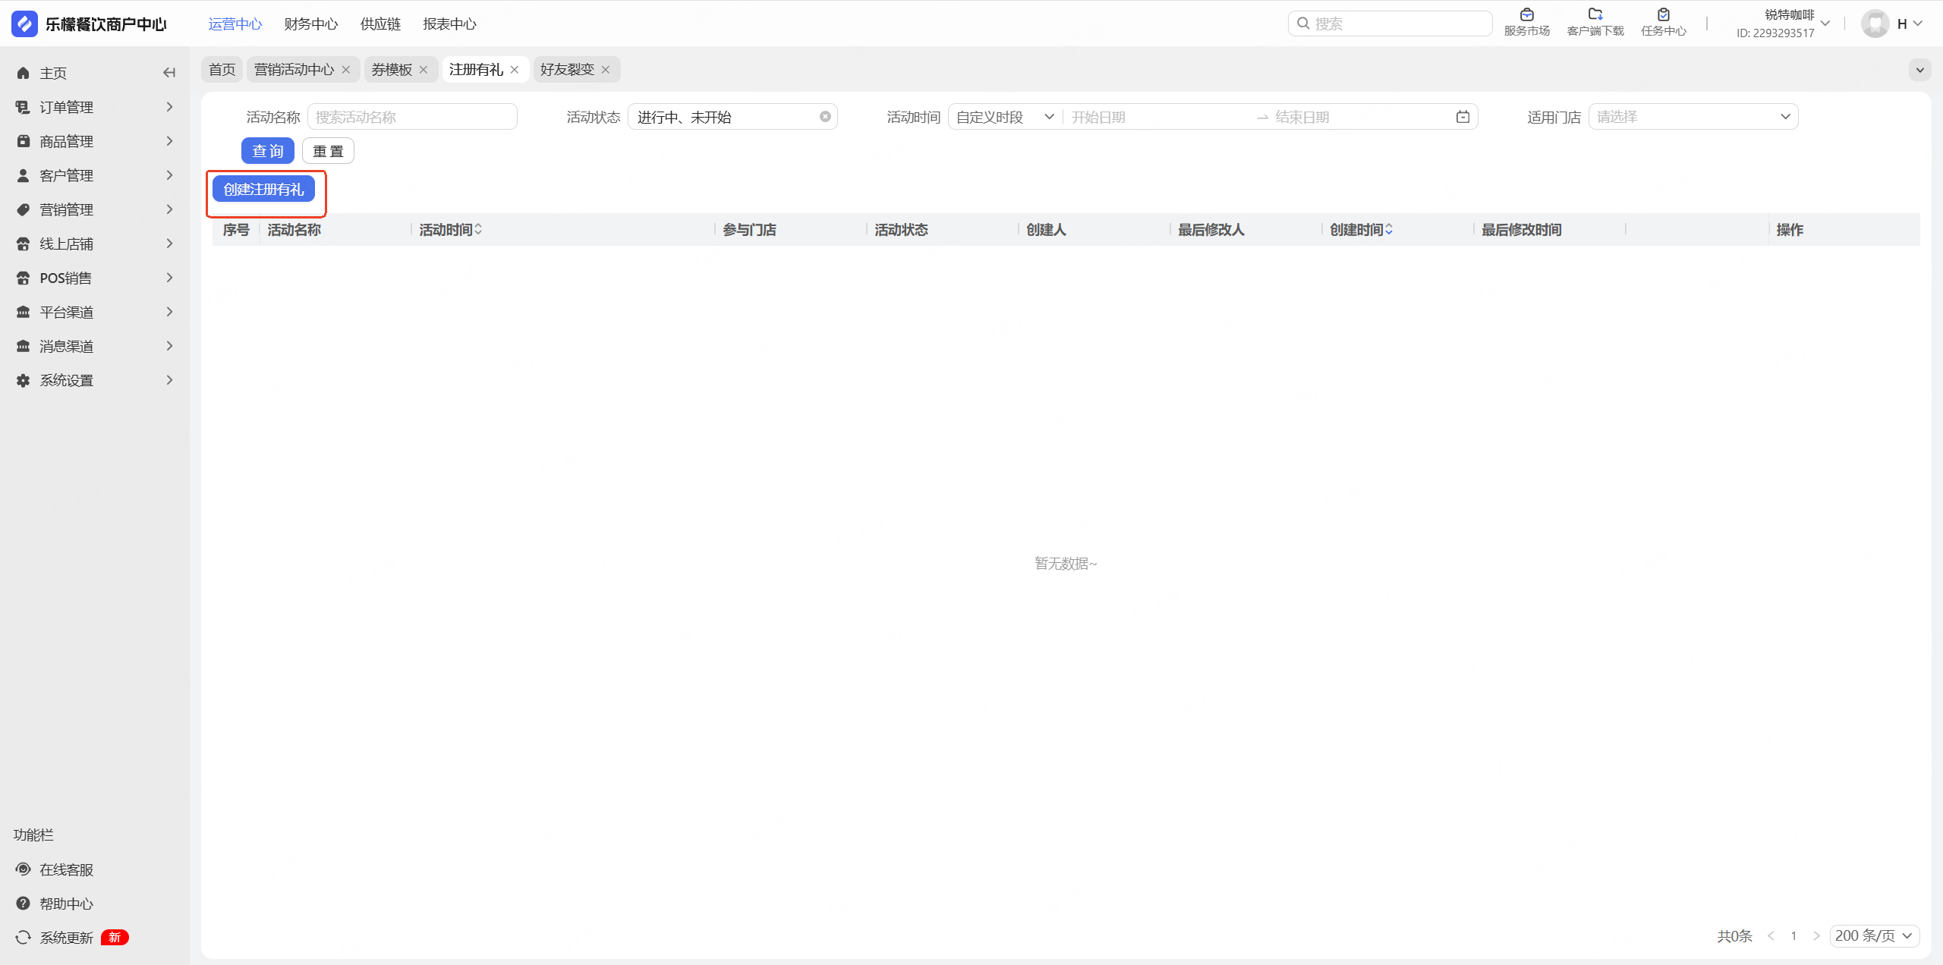This screenshot has height=965, width=1943.
Task: Expand 系统设置 submenu chevron
Action: click(x=169, y=380)
